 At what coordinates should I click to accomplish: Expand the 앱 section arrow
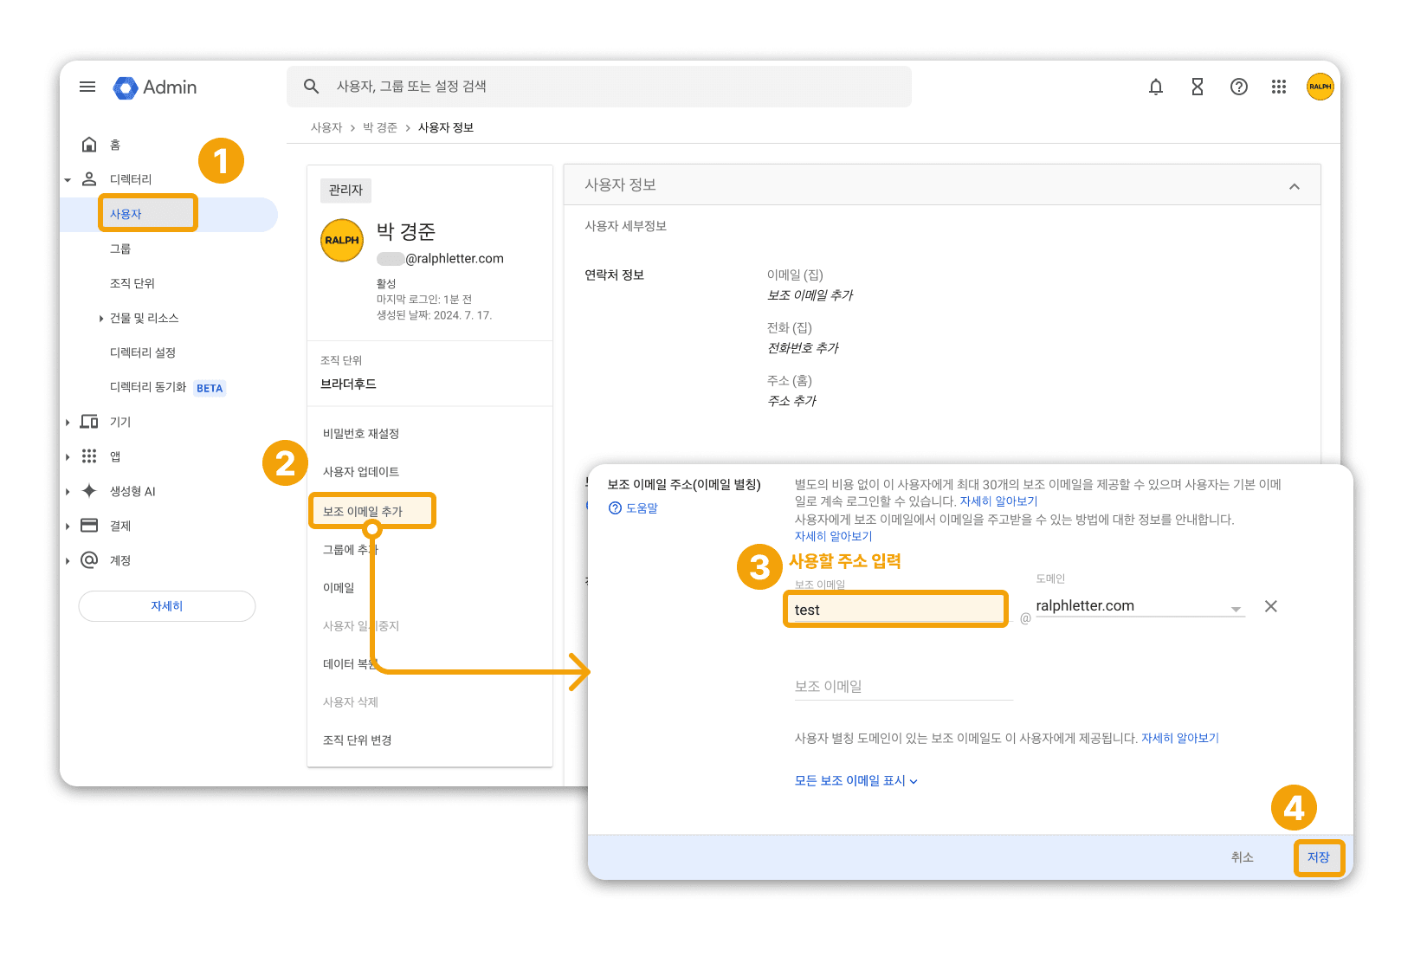click(x=68, y=457)
